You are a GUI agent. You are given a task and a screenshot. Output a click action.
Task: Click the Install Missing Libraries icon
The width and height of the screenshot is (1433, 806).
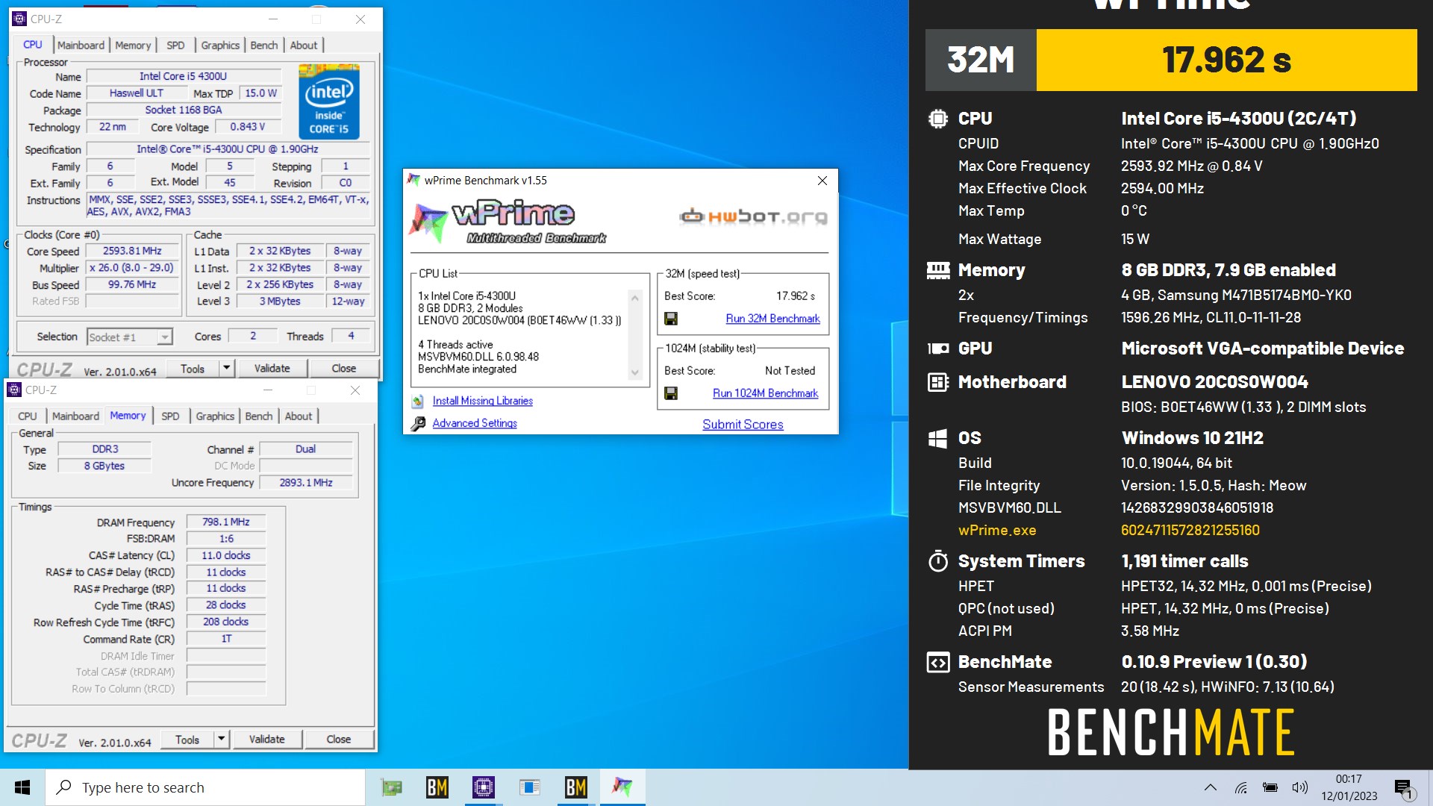tap(418, 402)
